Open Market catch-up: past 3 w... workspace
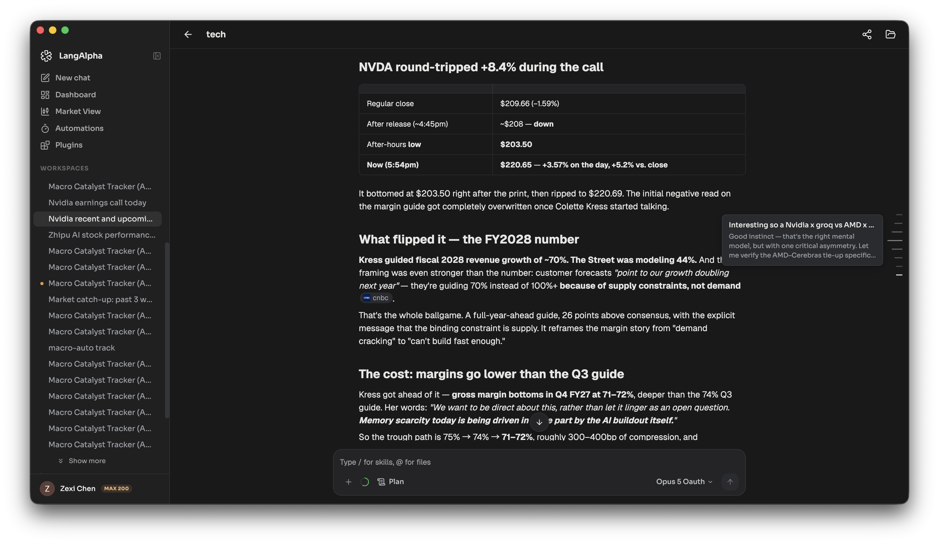The image size is (939, 544). tap(98, 299)
